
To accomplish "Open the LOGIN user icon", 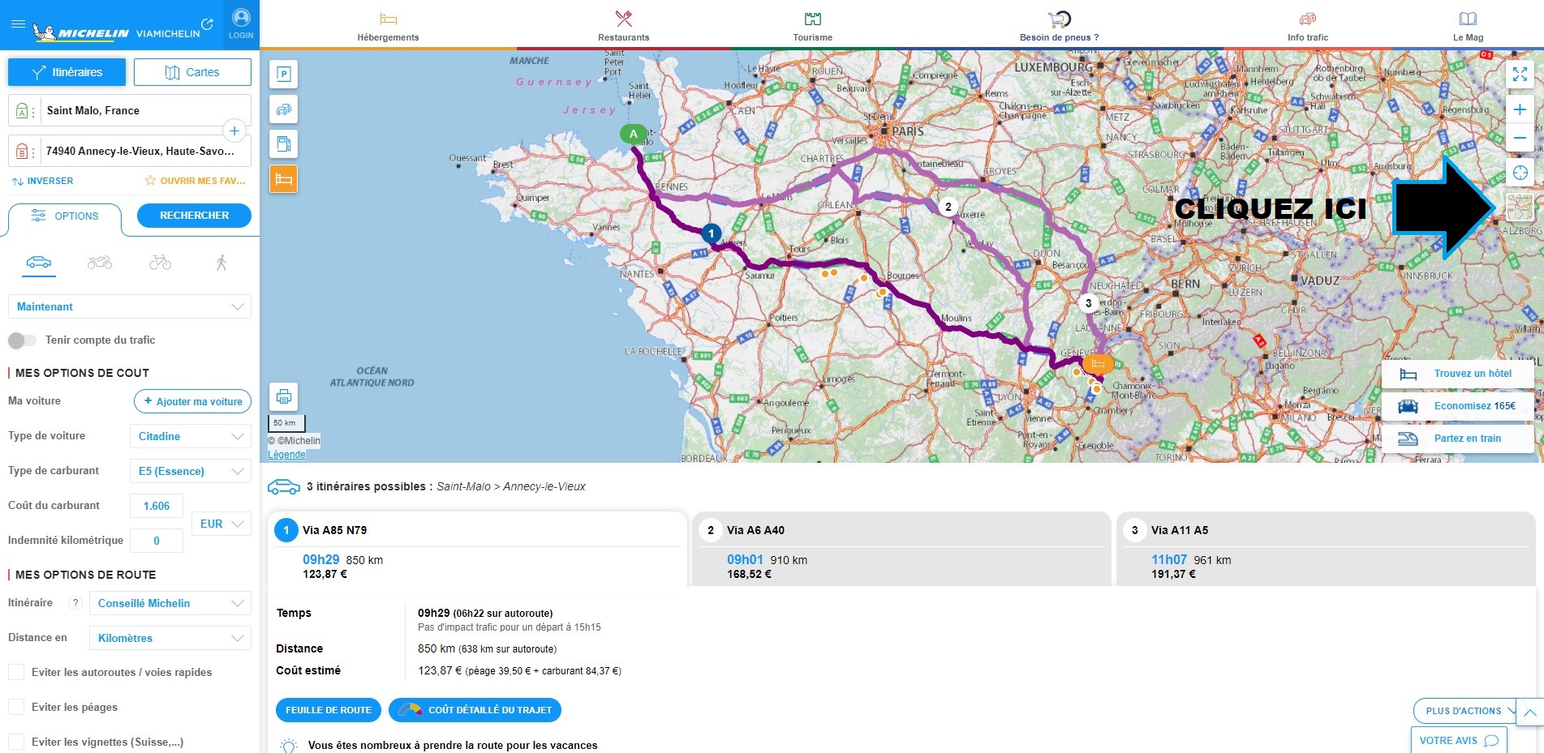I will [x=241, y=24].
